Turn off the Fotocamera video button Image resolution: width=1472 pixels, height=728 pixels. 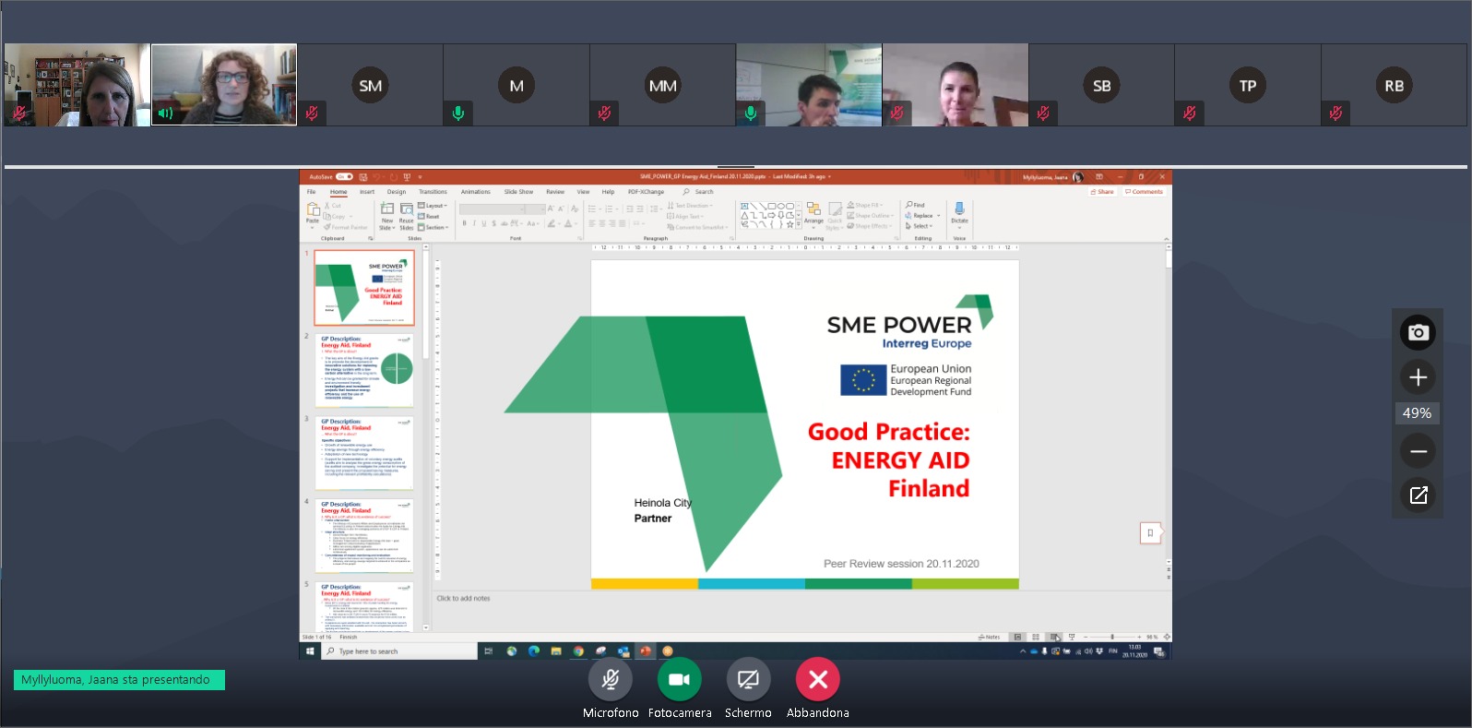[680, 680]
